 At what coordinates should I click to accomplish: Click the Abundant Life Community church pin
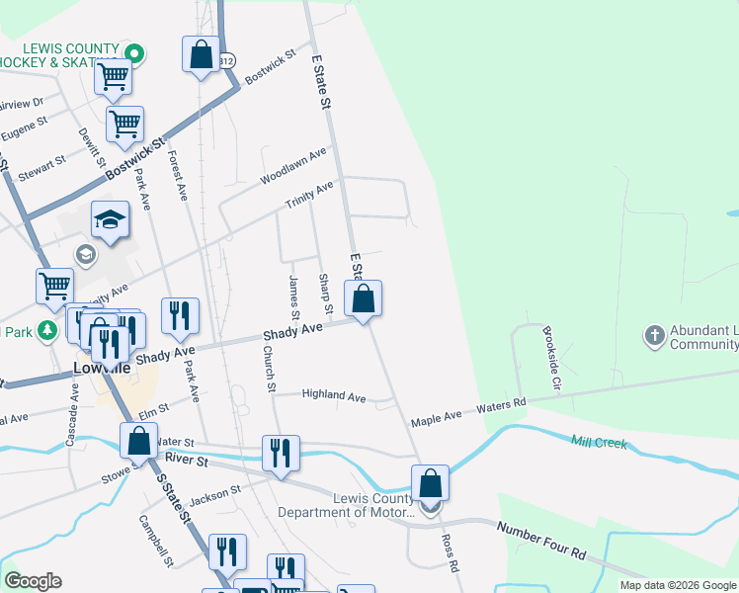pyautogui.click(x=654, y=337)
